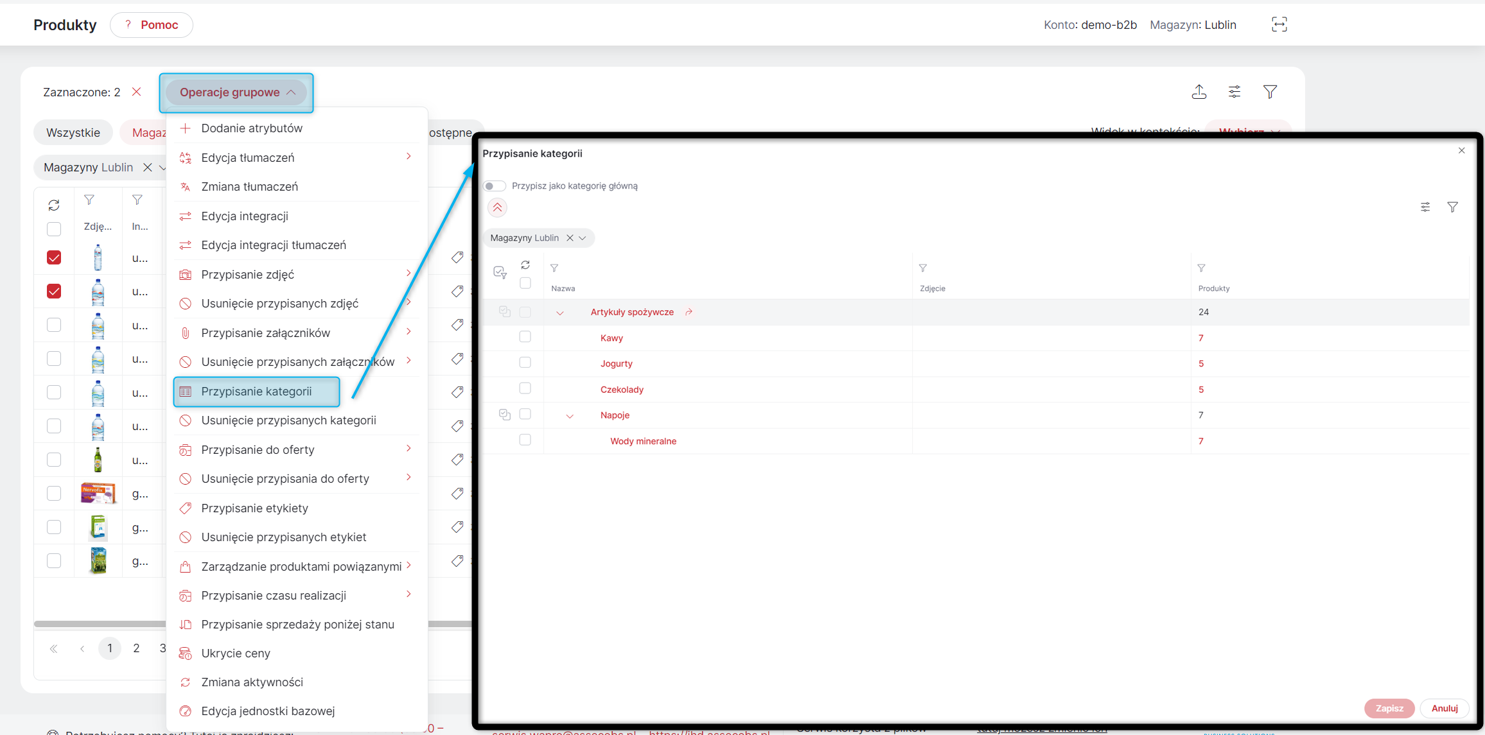Filter the Produkty column in category dialog
This screenshot has width=1485, height=735.
[x=1201, y=268]
